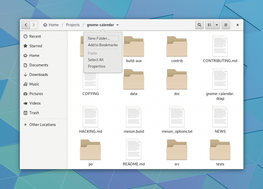Open the hamburger menu button
This screenshot has width=263, height=189.
click(226, 25)
